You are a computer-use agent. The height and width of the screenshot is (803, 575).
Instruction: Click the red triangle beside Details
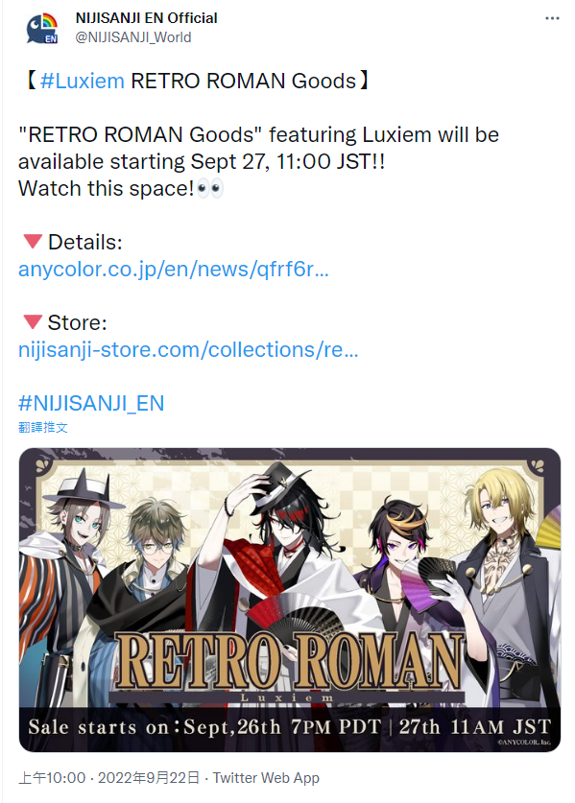point(33,241)
